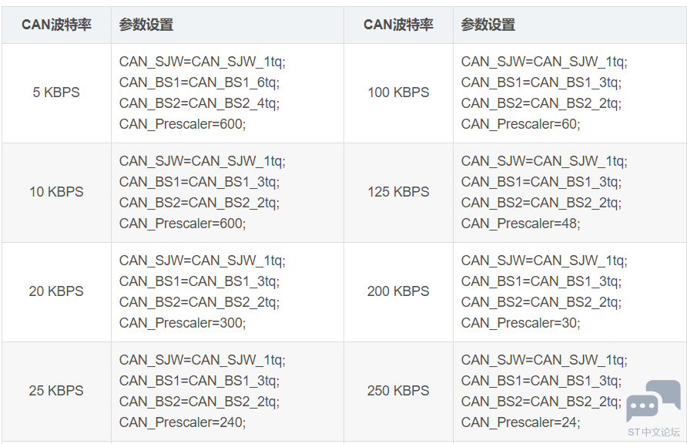Click the CAN_Prescaler=300 text

click(x=183, y=324)
